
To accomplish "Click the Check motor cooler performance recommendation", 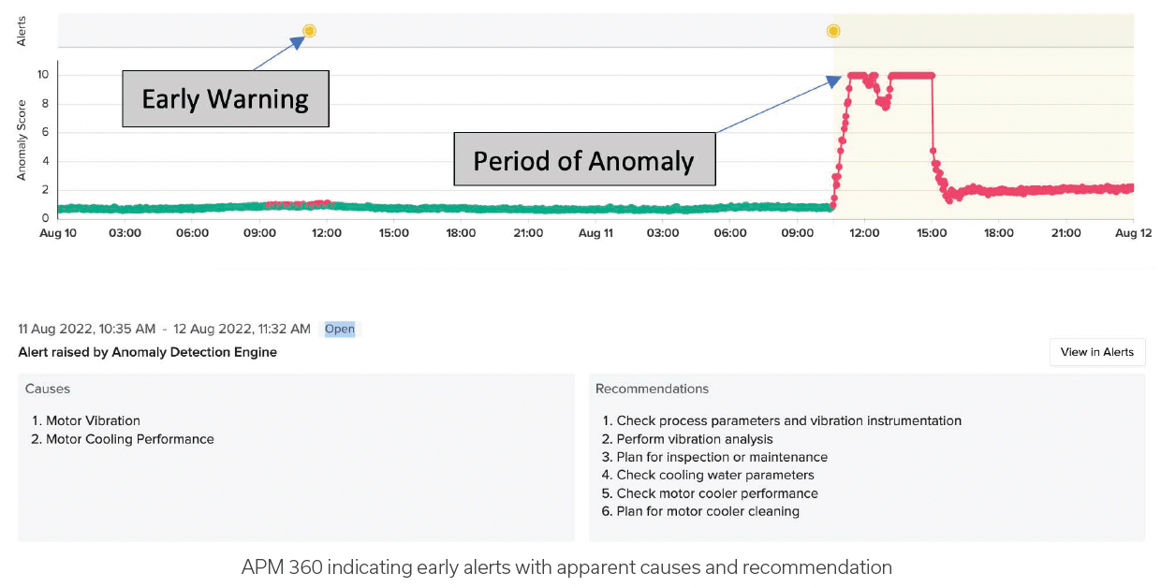I will click(x=716, y=493).
